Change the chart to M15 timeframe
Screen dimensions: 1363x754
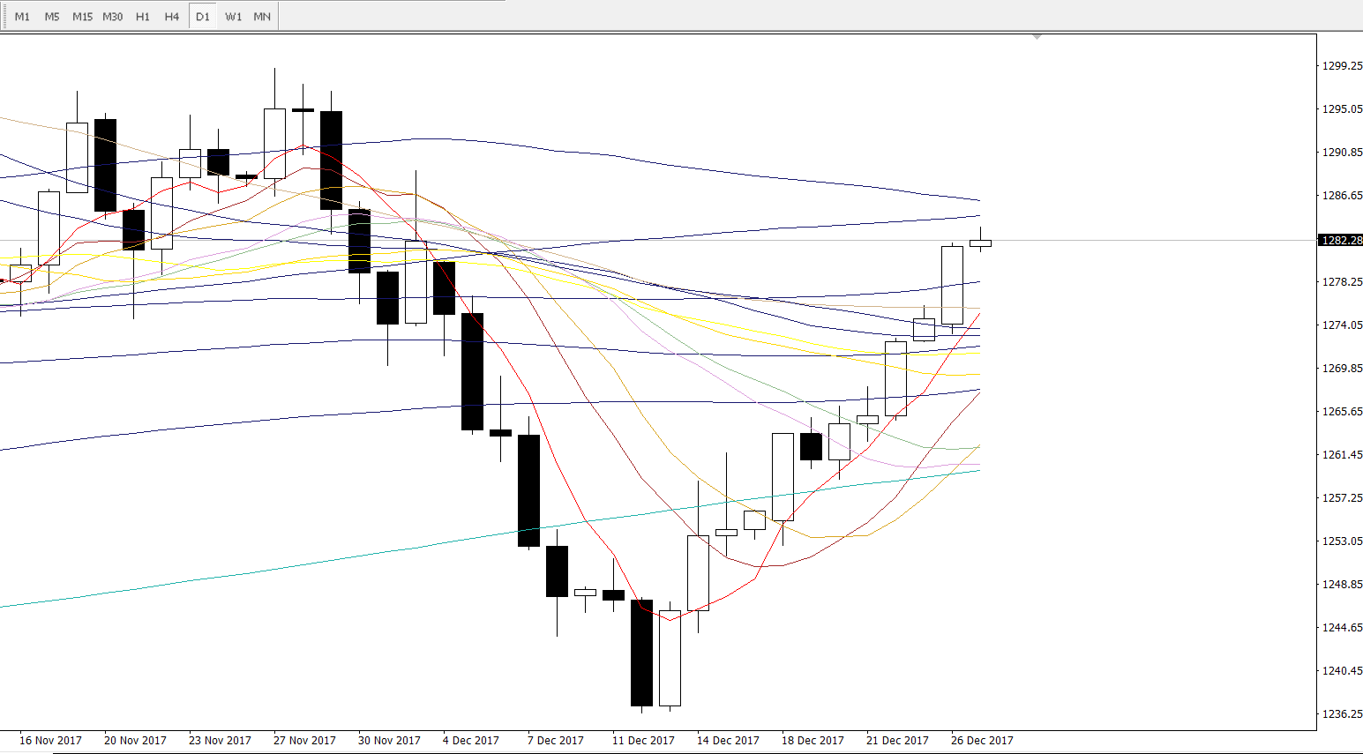(82, 17)
